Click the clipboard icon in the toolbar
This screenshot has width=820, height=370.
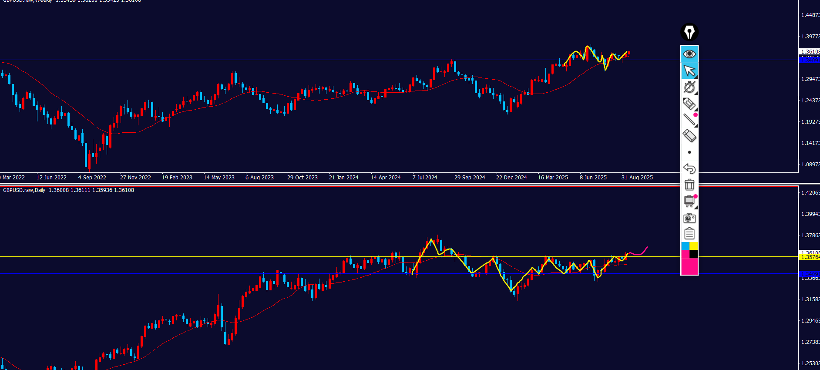(689, 234)
